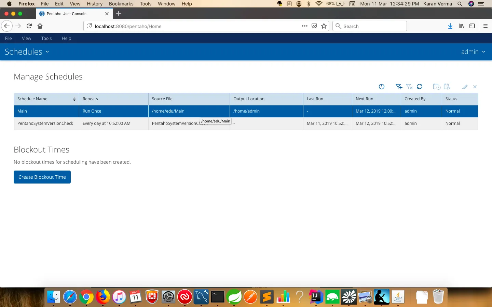The height and width of the screenshot is (307, 492).
Task: Click the Firefox Search input field
Action: point(370,26)
